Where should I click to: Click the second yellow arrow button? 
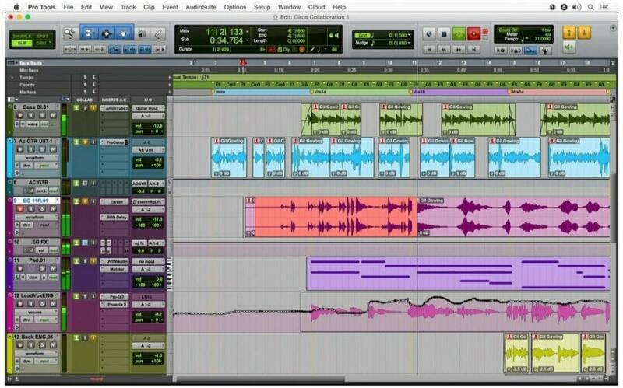(583, 33)
